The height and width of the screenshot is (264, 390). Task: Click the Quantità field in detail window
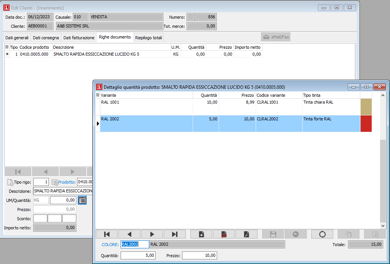[138, 255]
